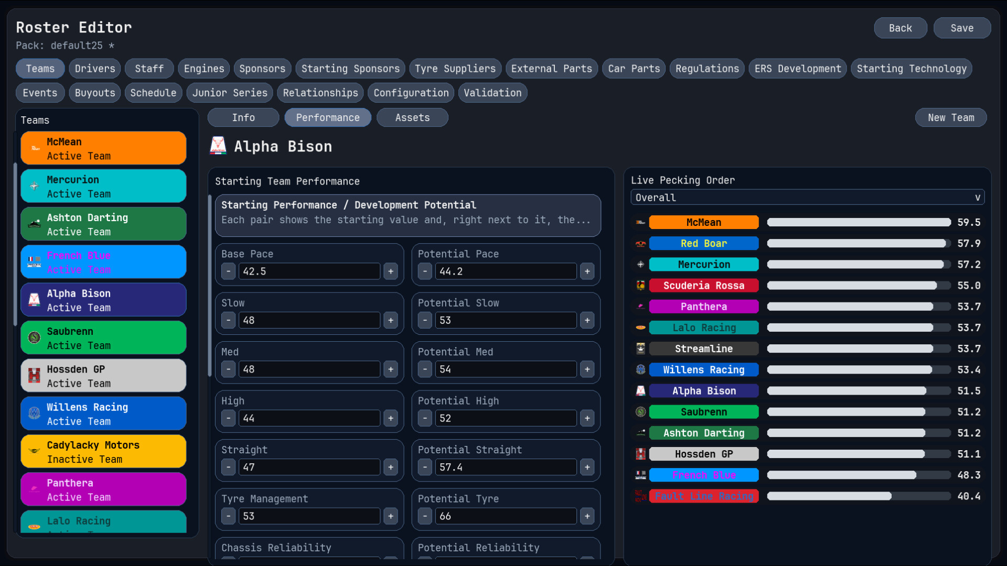The height and width of the screenshot is (566, 1007).
Task: Click the Panthera logo in Teams list
Action: click(x=35, y=489)
